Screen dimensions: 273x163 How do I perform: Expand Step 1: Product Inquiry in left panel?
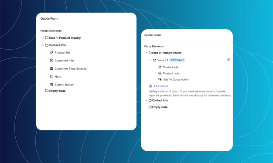42,38
